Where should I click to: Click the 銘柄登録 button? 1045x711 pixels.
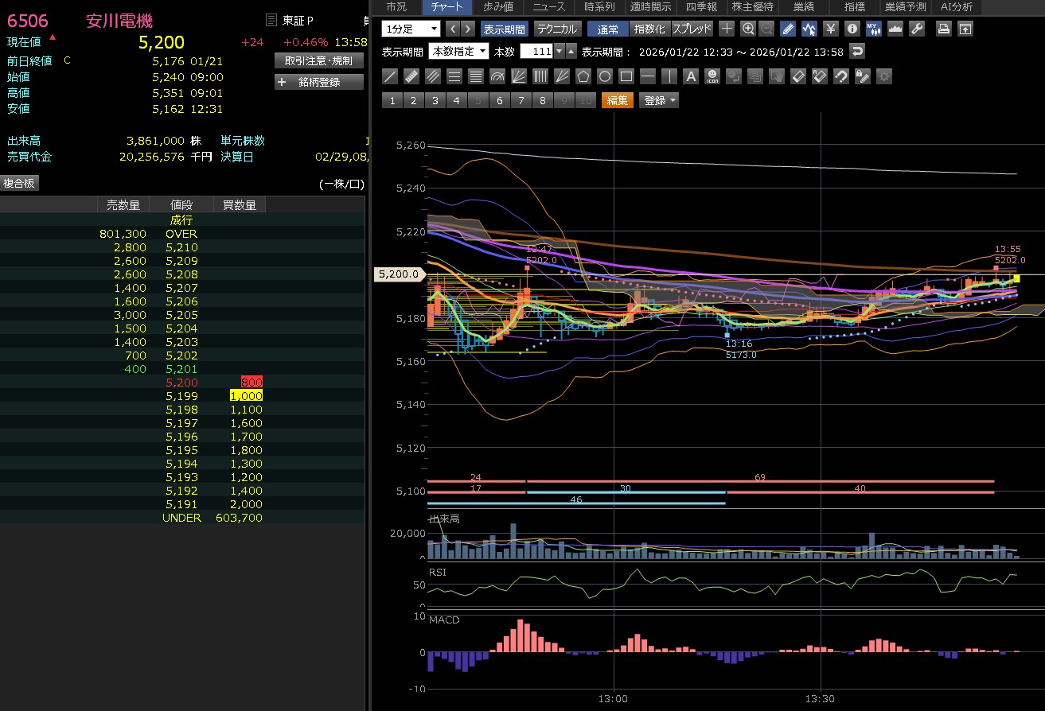click(x=319, y=82)
